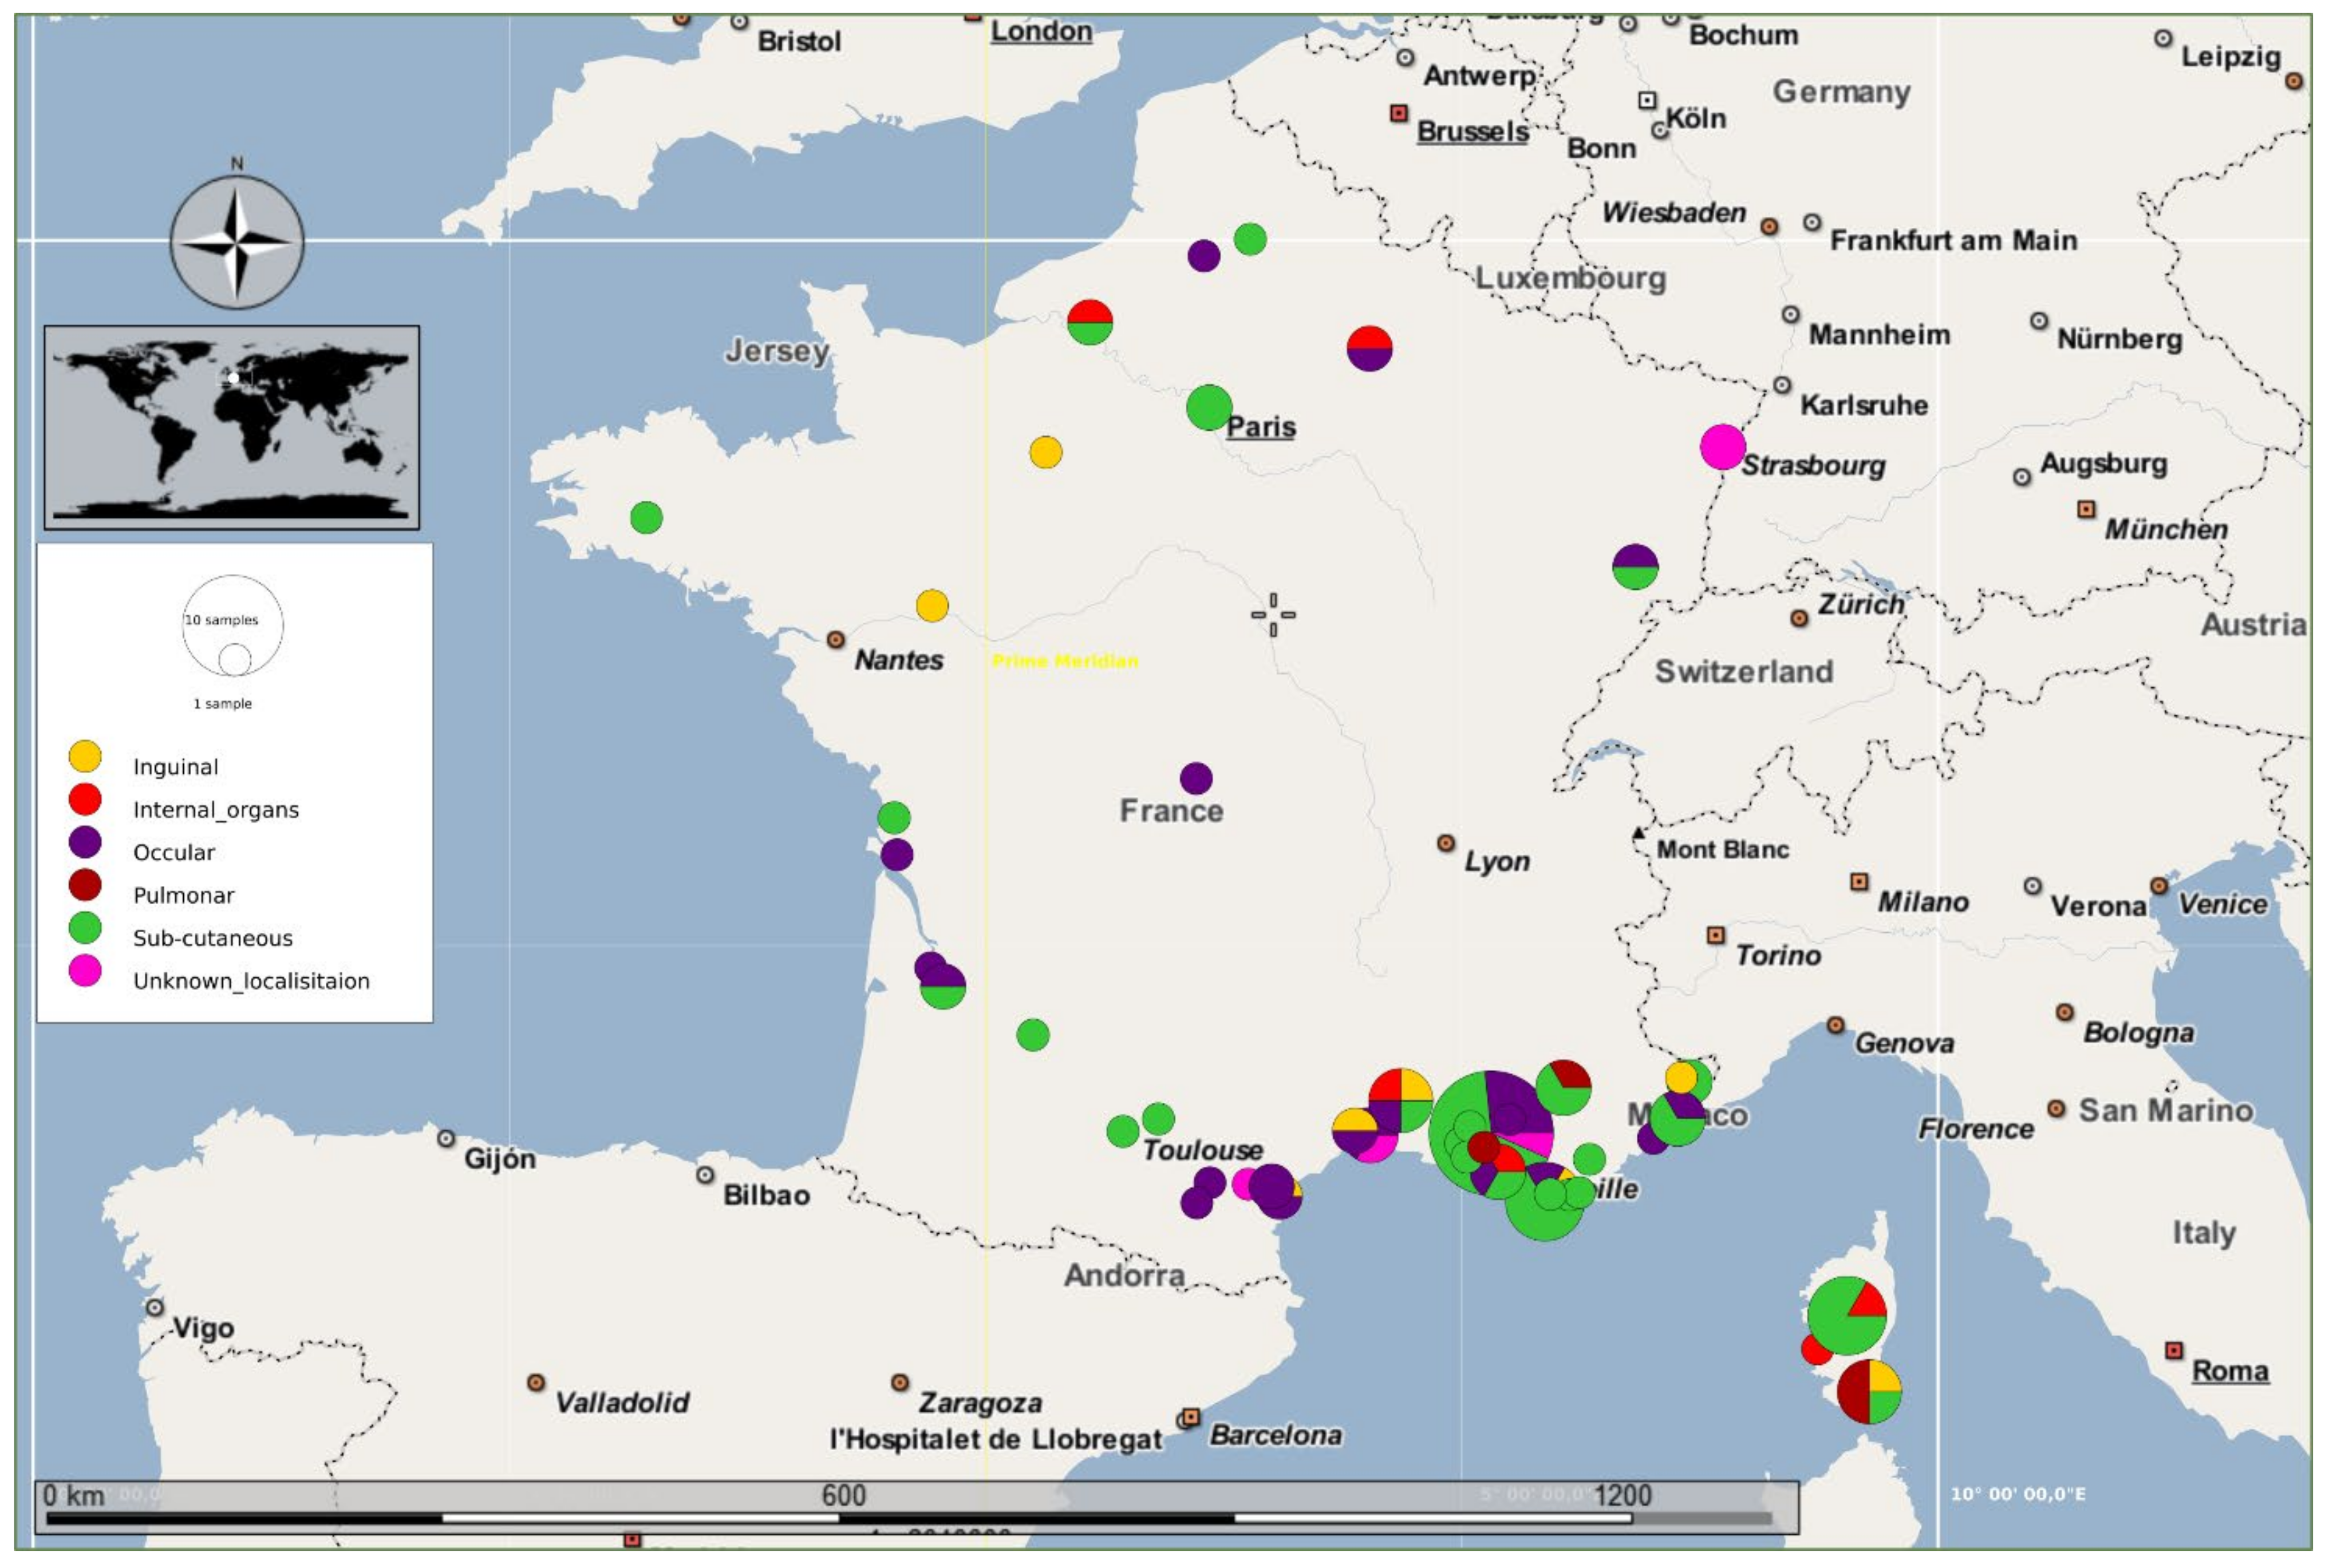Click the magenta marker near Strasbourg
The width and height of the screenshot is (2329, 1568).
tap(1722, 446)
